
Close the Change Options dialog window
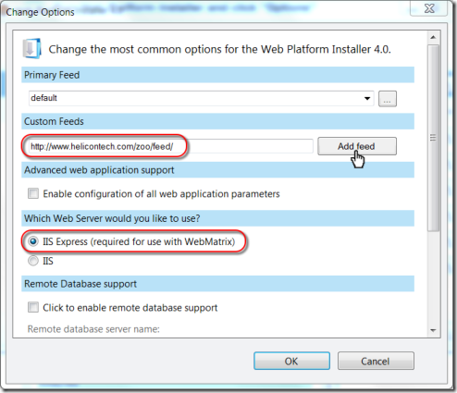tap(429, 8)
